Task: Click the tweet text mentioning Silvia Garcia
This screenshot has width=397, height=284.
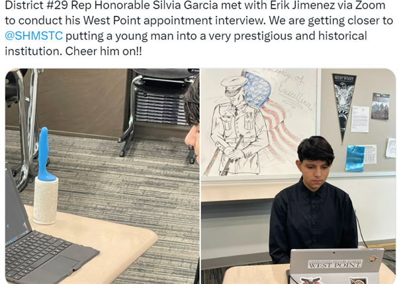Action: tap(195, 5)
